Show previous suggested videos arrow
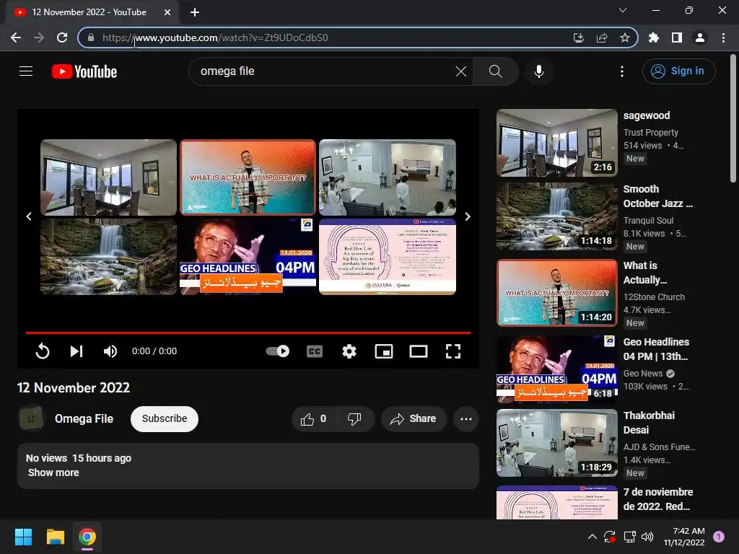 pos(29,216)
